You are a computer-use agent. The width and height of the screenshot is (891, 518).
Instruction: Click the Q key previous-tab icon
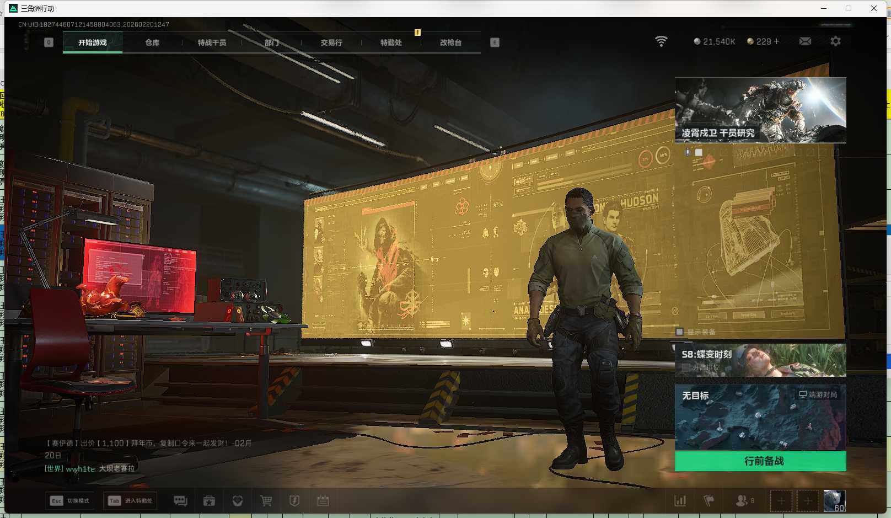pos(49,42)
